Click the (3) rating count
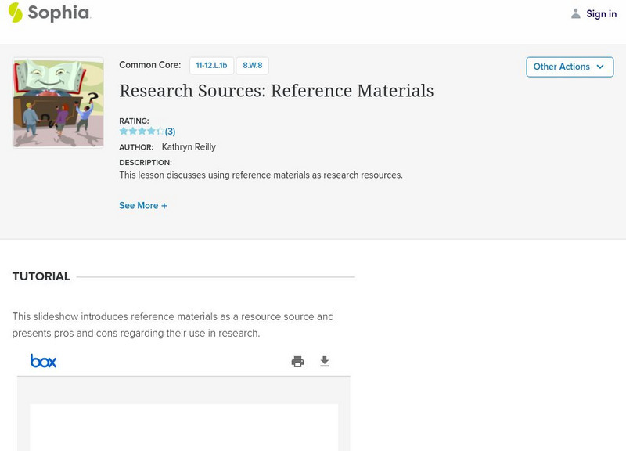Image resolution: width=626 pixels, height=451 pixels. pyautogui.click(x=171, y=132)
